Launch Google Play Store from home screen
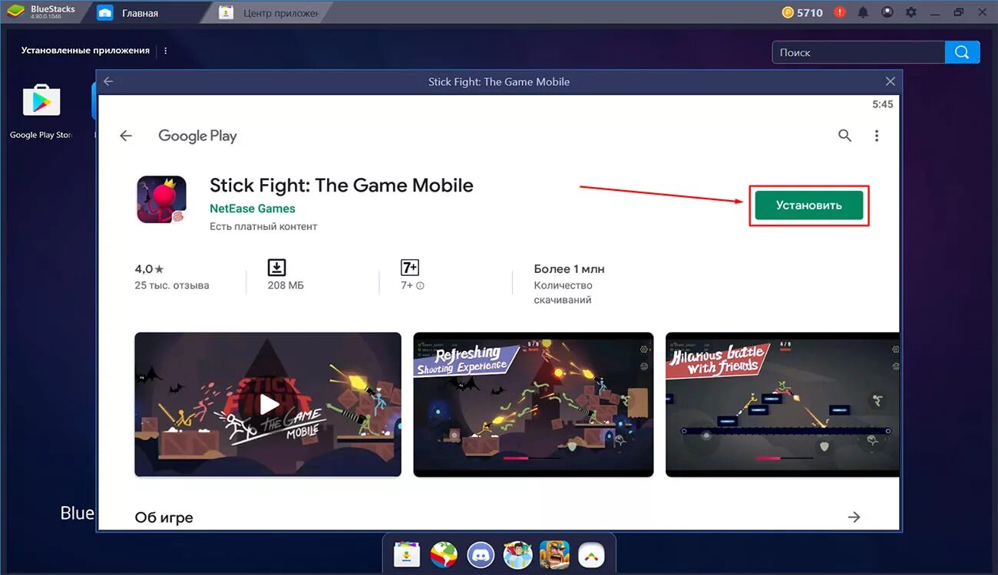Screen dimensions: 998x575 click(x=41, y=111)
